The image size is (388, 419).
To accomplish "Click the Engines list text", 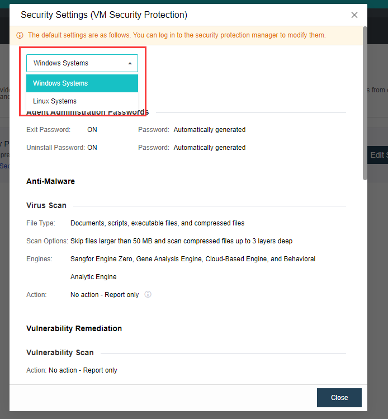I will click(x=193, y=259).
